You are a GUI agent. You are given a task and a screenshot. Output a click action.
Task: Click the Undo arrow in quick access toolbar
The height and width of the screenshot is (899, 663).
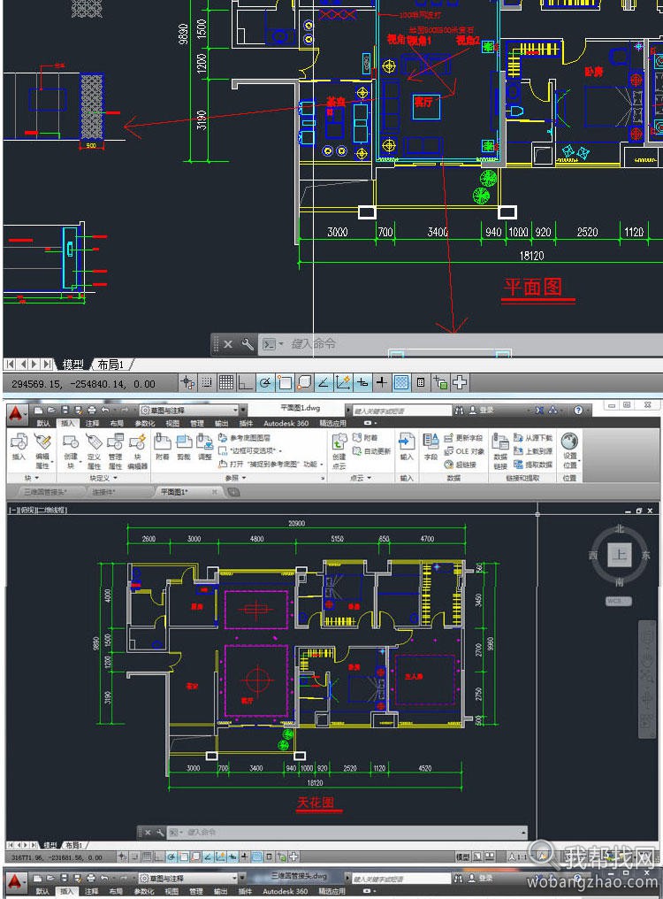click(105, 410)
